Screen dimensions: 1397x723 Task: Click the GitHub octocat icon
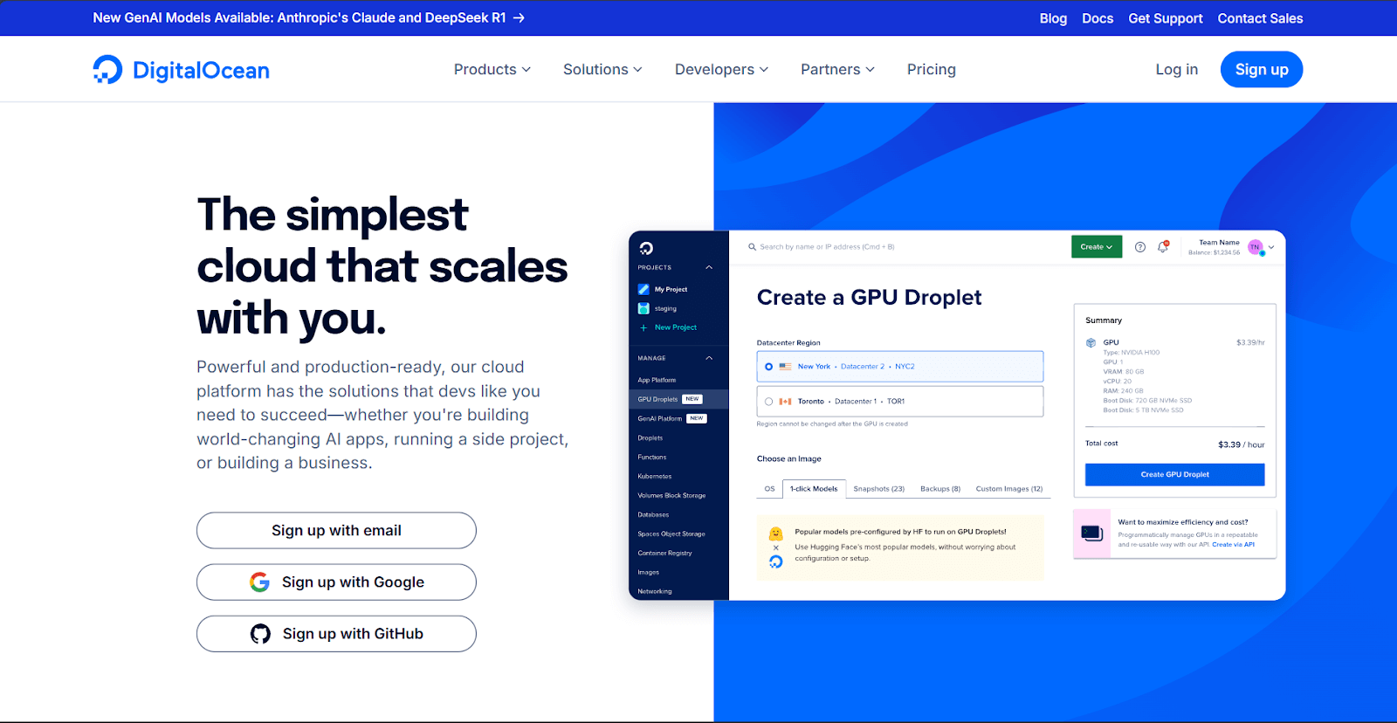click(x=260, y=634)
